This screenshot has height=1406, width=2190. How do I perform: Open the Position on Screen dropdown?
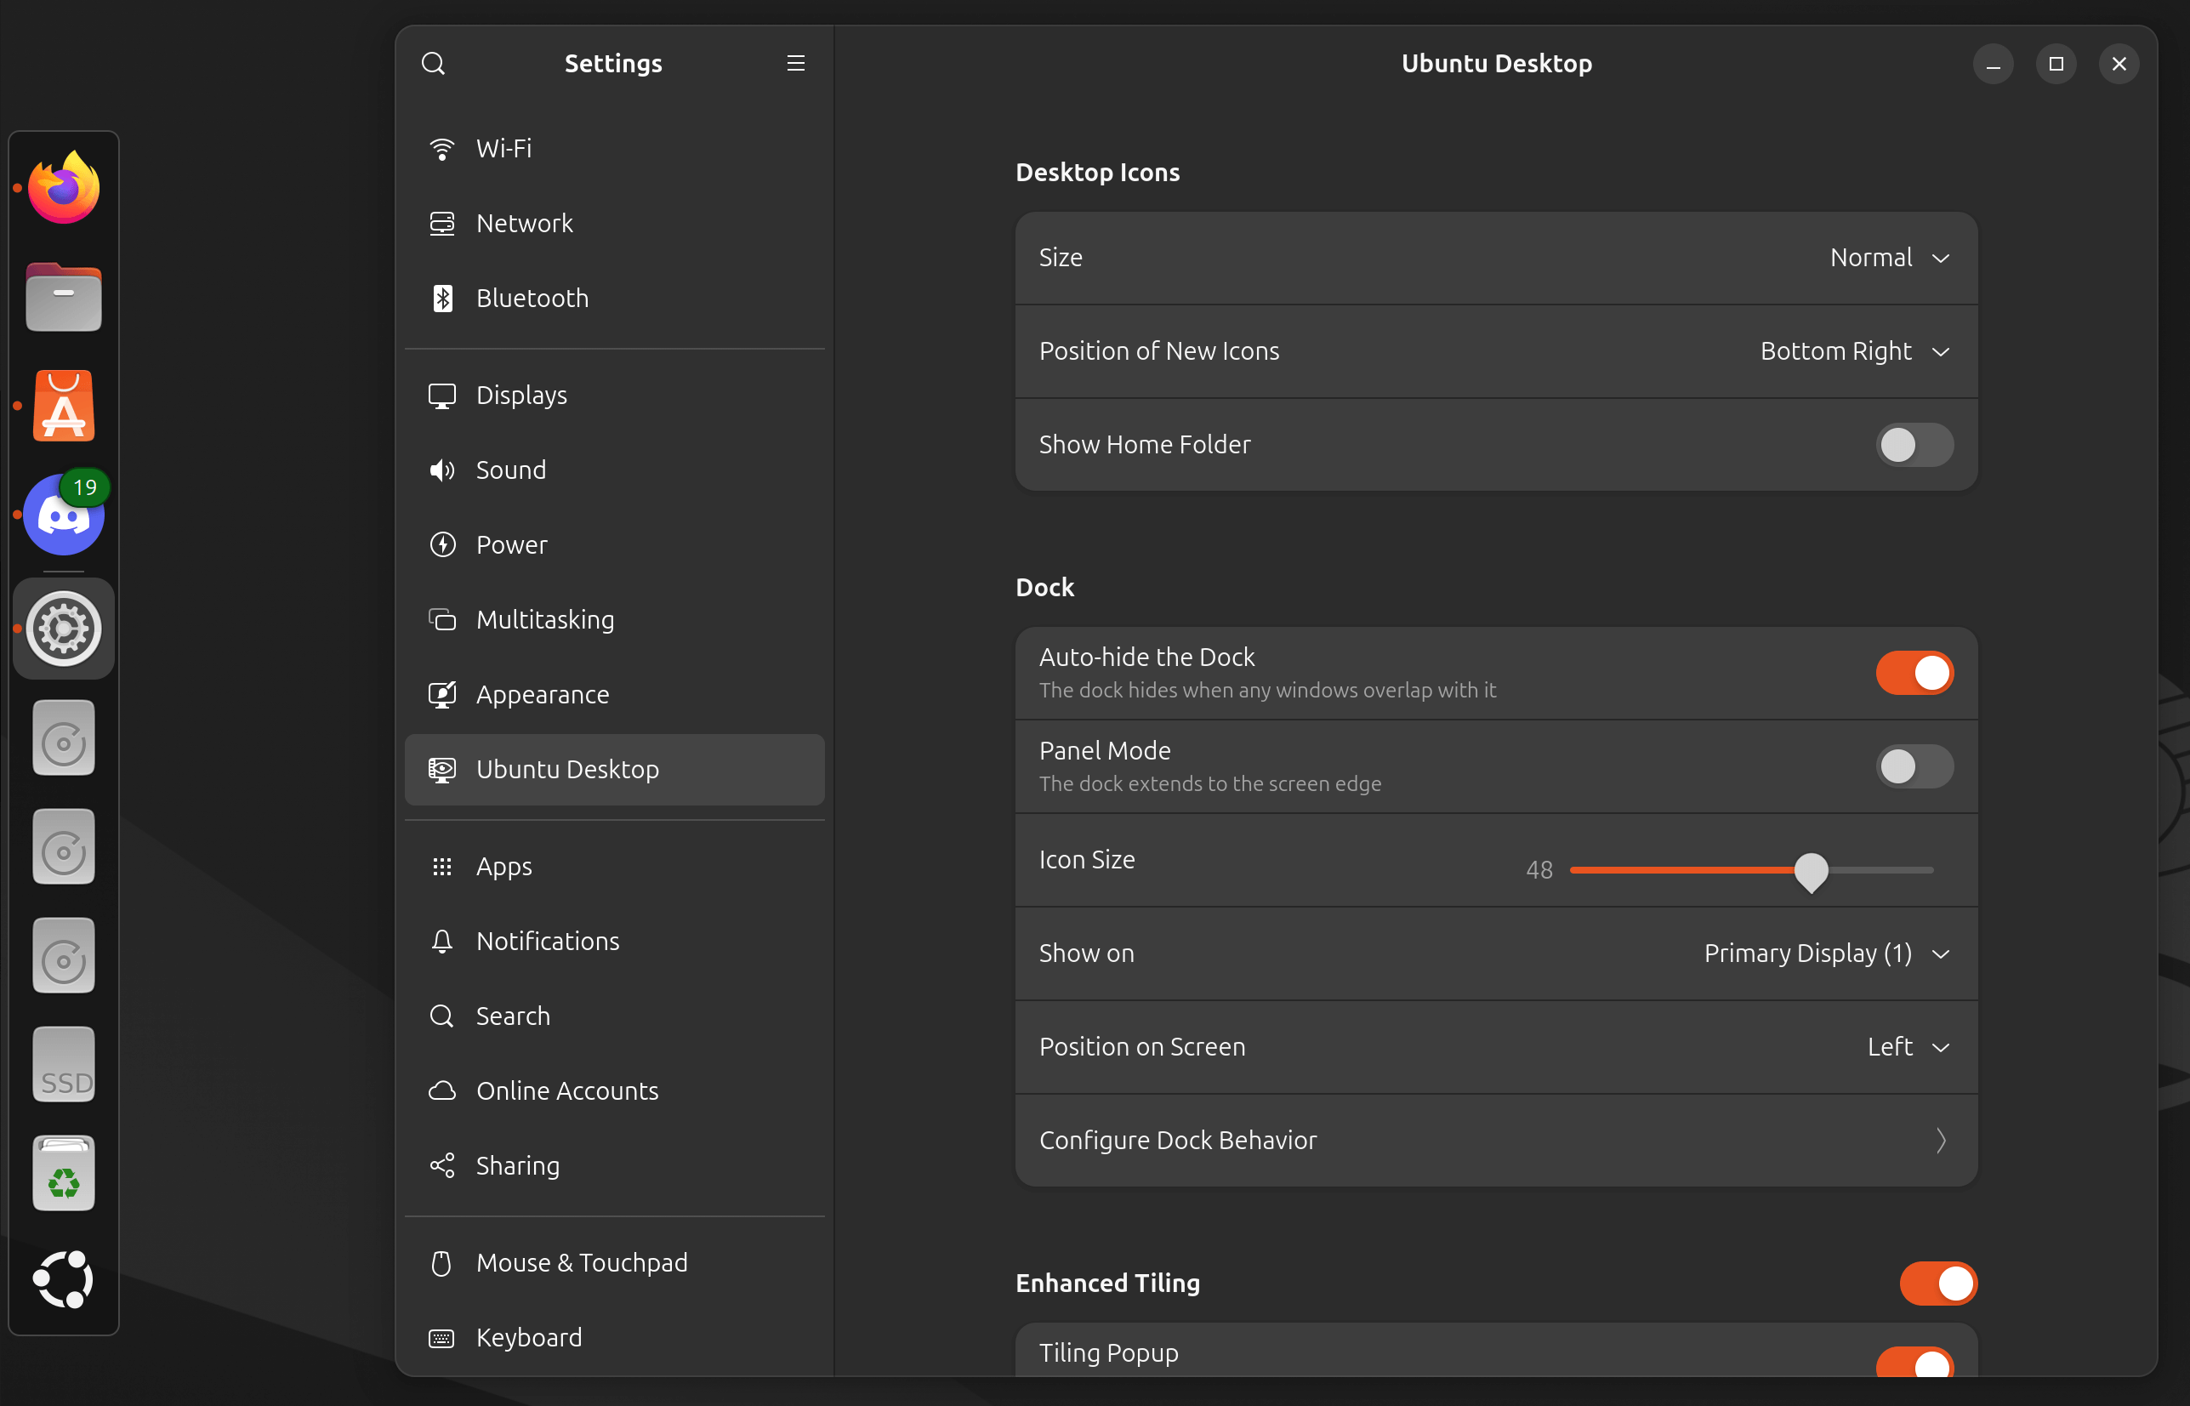1908,1046
